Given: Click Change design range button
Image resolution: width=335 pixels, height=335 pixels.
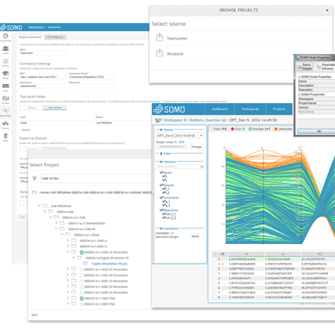Looking at the screenshot, I should 197,147.
